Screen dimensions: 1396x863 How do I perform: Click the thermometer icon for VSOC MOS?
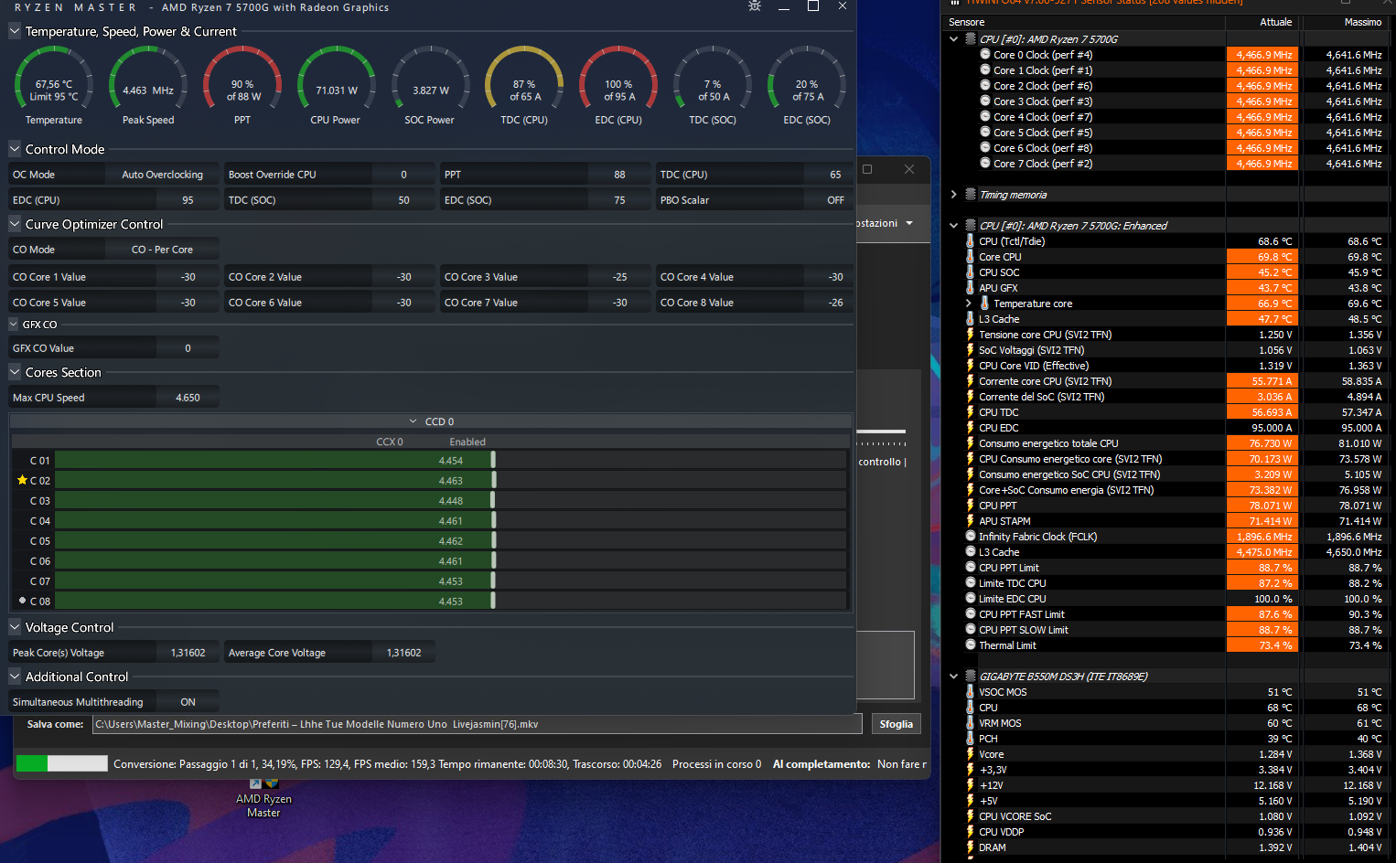(x=971, y=692)
